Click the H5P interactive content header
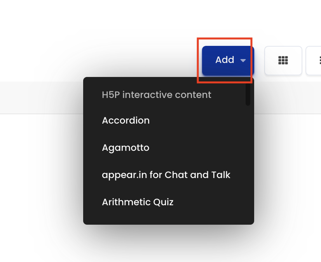Viewport: 321px width, 262px height. tap(156, 95)
